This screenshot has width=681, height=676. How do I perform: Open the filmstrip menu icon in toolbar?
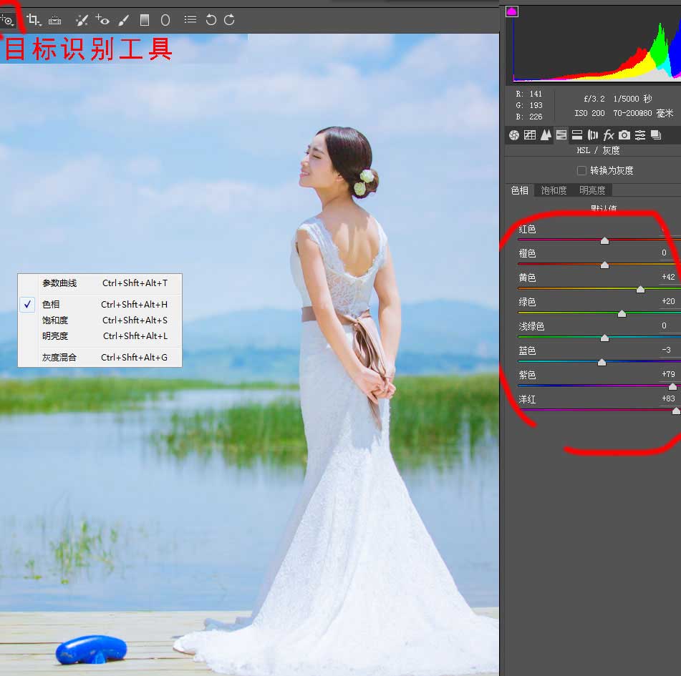190,20
